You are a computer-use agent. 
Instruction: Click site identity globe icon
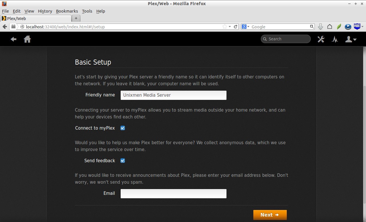(22, 27)
